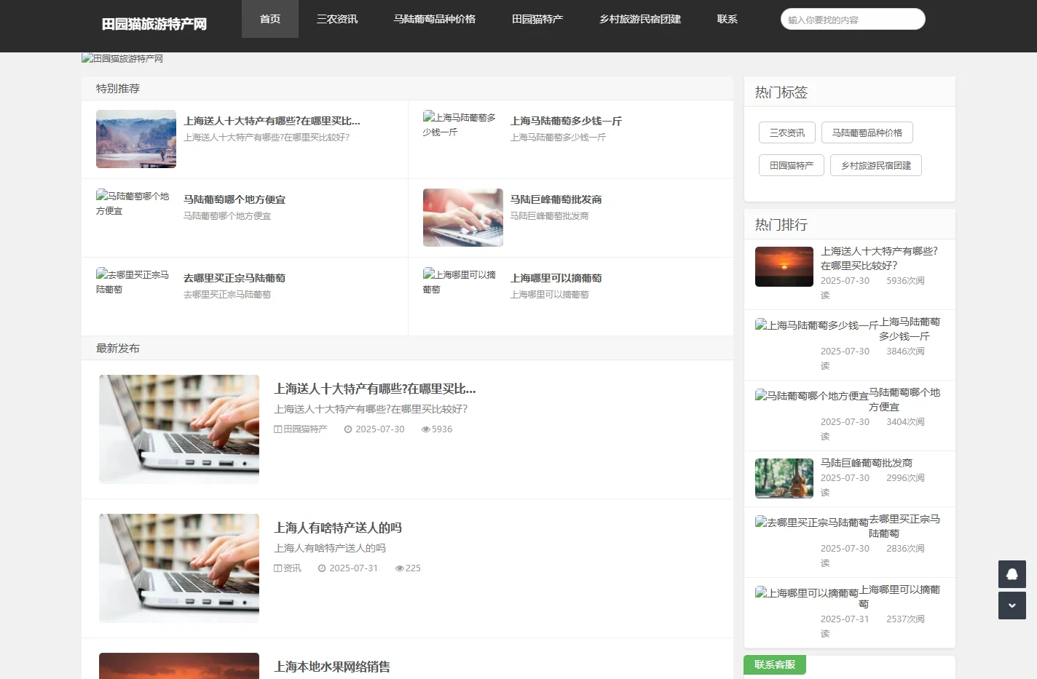Open ranking title 马陆葡萄哪个地方便宜
The image size is (1037, 679).
[904, 400]
